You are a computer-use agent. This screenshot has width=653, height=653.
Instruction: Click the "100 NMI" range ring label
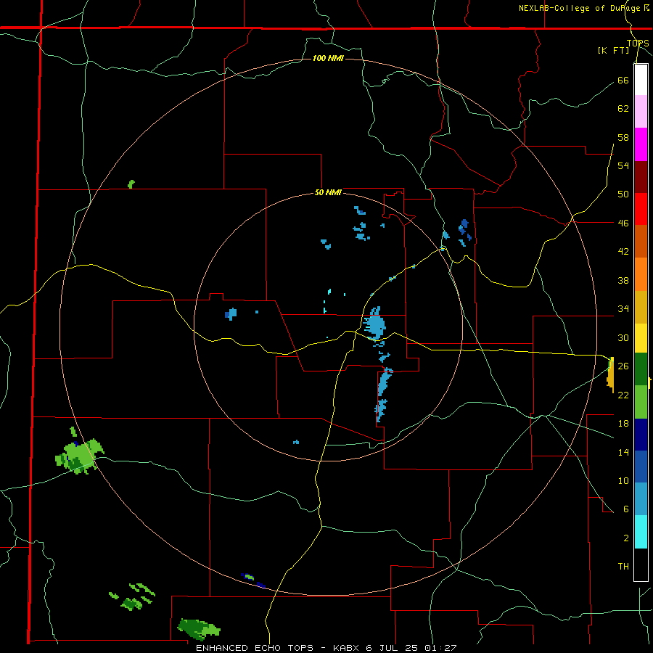328,58
